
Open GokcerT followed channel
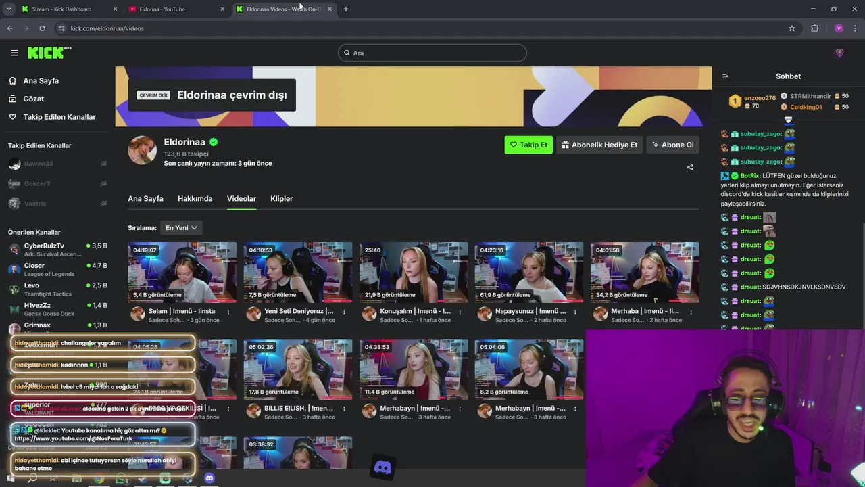(57, 183)
